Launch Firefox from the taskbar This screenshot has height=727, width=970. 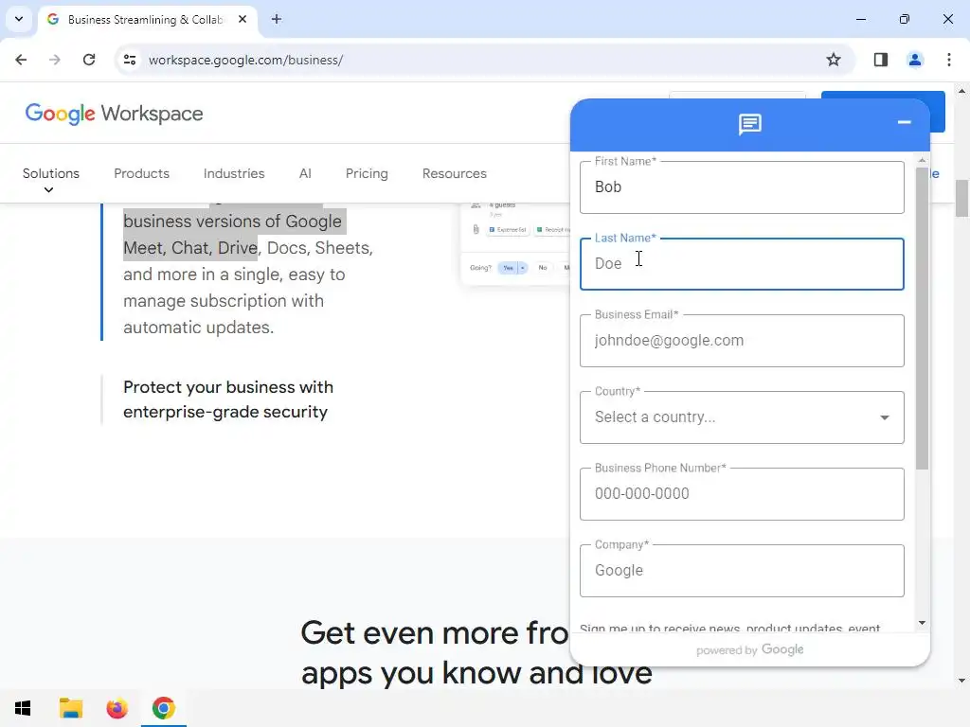pos(117,708)
